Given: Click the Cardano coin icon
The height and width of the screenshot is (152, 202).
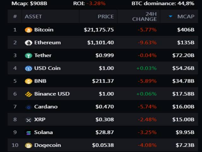Looking at the screenshot, I should [x=28, y=107].
